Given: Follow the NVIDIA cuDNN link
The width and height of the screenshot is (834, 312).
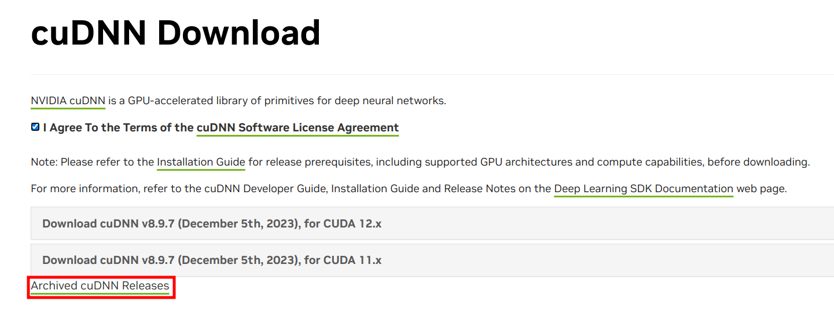Looking at the screenshot, I should coord(68,101).
